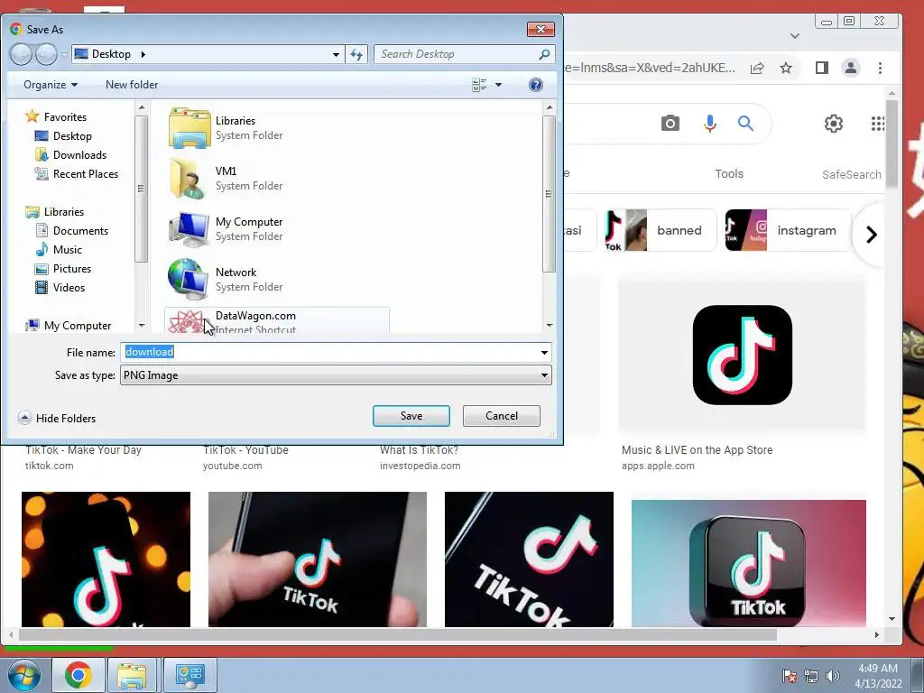Screen dimensions: 924x693
Task: Go back using the Save As back arrow
Action: point(21,54)
